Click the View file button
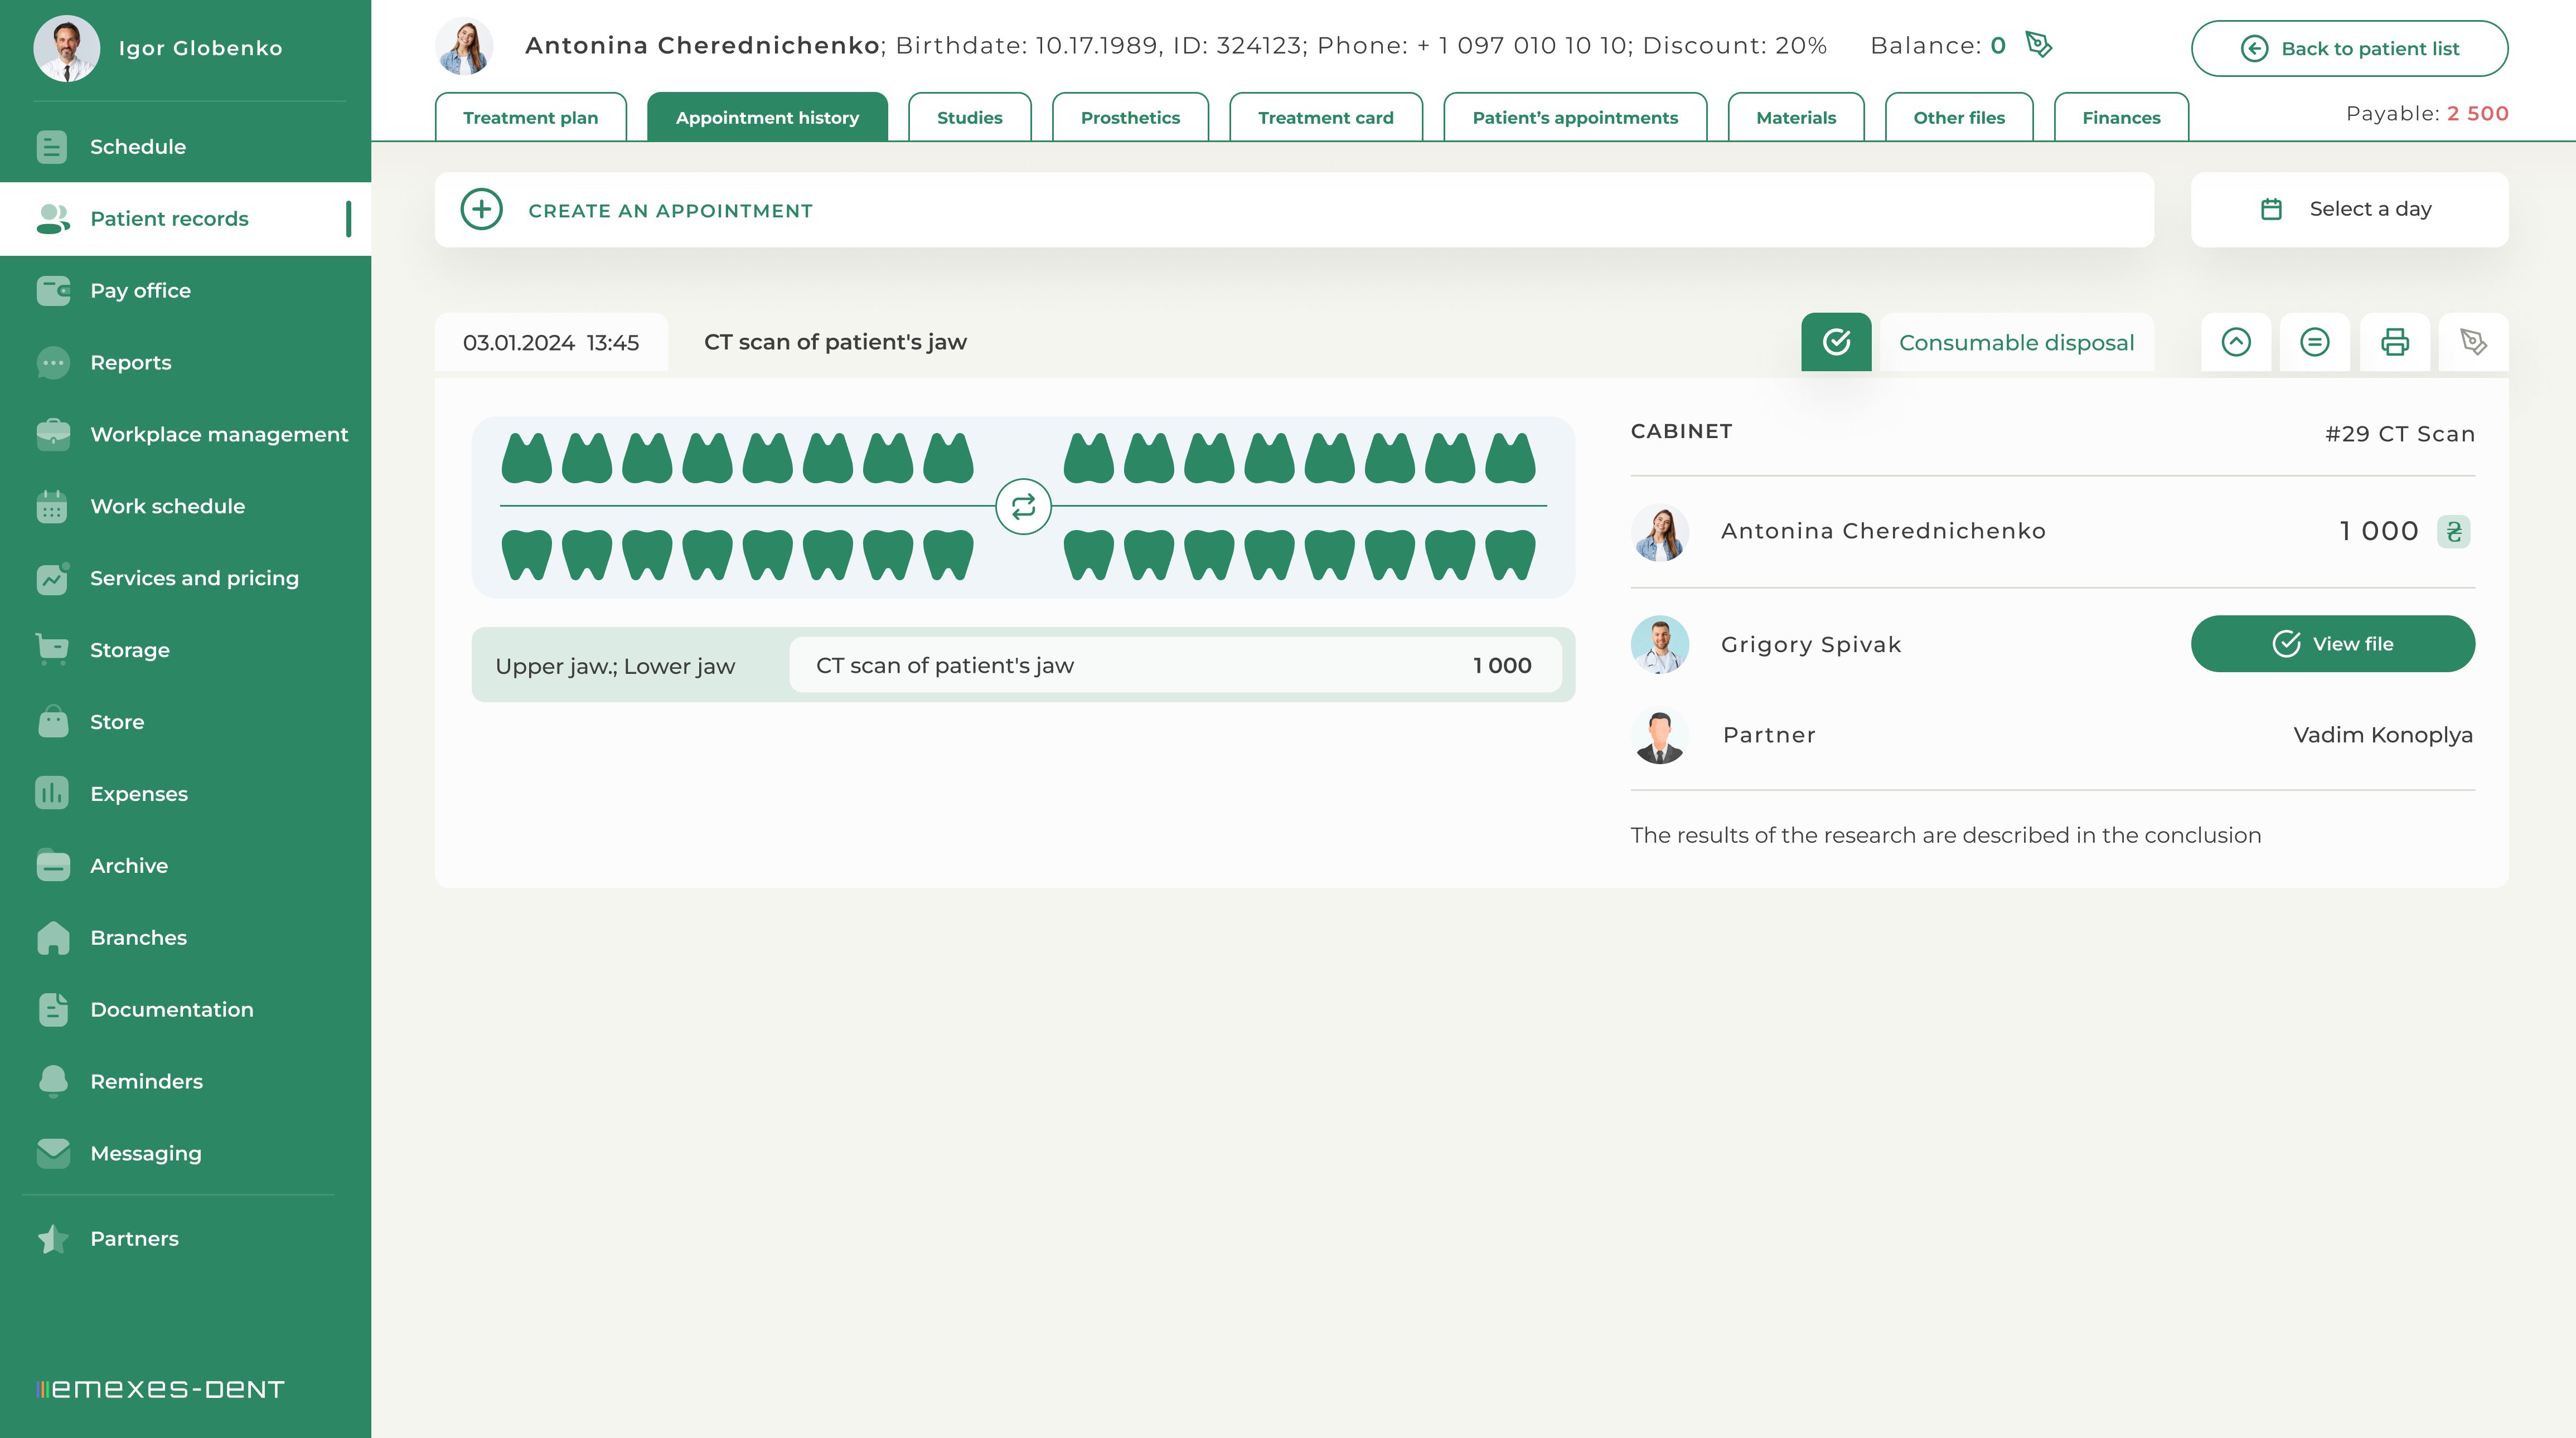Screen dimensions: 2576x1438 pos(2332,644)
